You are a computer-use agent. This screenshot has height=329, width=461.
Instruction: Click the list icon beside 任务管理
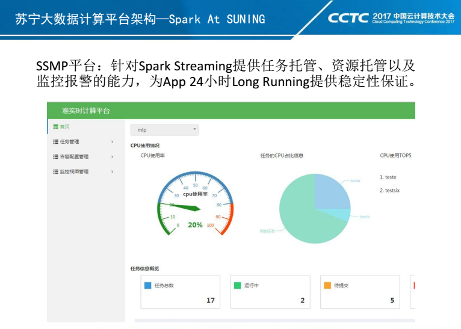pyautogui.click(x=55, y=141)
